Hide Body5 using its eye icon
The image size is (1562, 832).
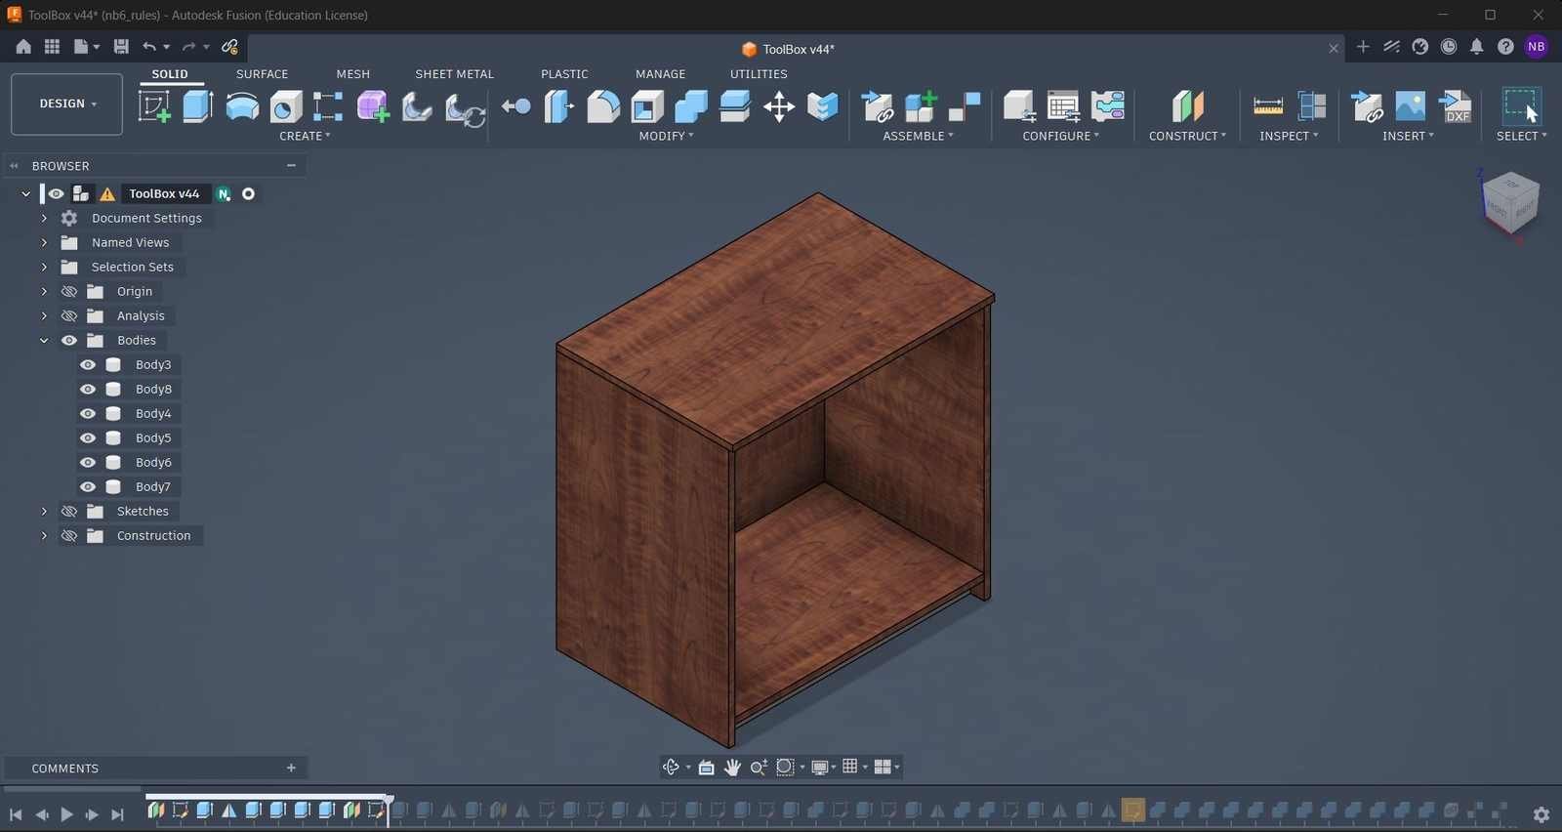[88, 437]
